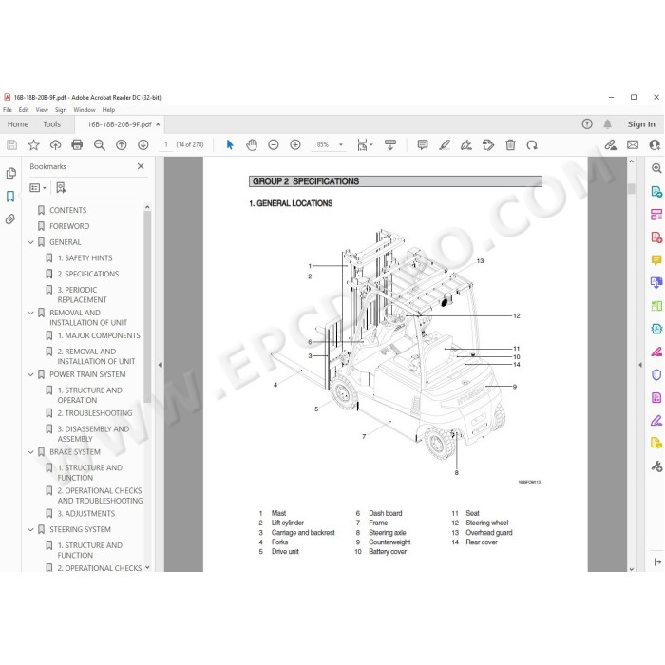
Task: Open the File menu
Action: (x=8, y=110)
